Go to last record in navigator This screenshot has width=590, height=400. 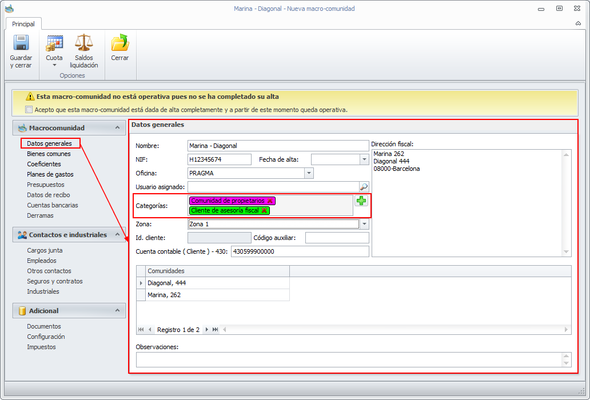(x=215, y=330)
